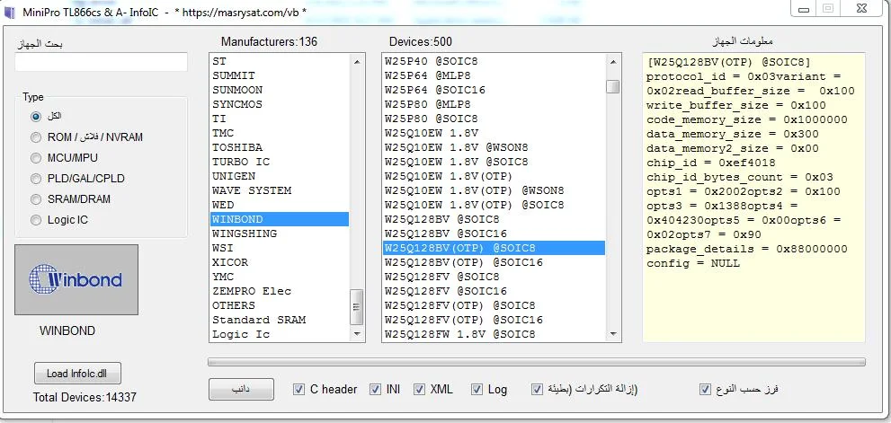Select Standard SRAM in manufacturers list
The width and height of the screenshot is (891, 423).
280,321
